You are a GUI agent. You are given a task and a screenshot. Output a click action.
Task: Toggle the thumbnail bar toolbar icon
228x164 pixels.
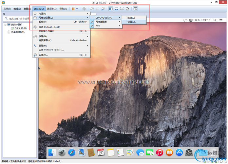pos(116,9)
